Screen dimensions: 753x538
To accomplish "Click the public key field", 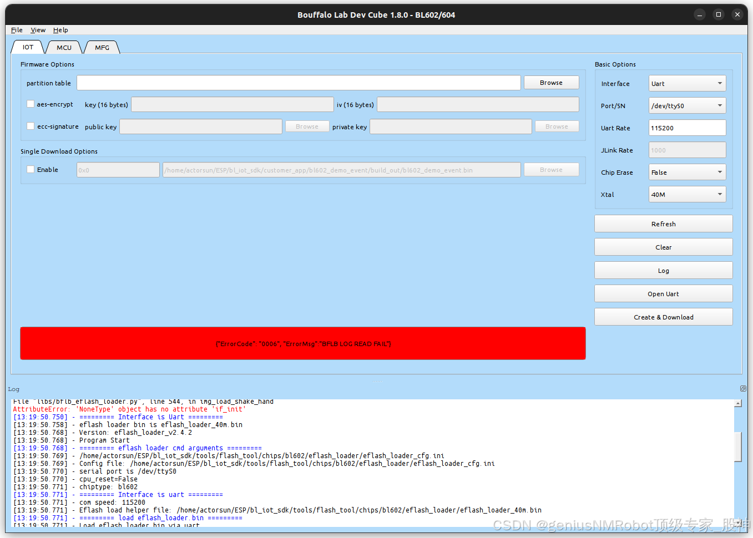I will pos(200,126).
